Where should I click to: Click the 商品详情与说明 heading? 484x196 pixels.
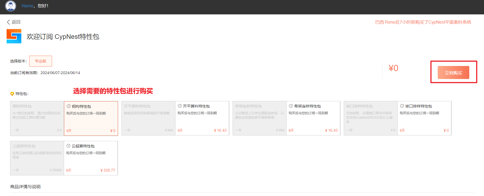click(25, 187)
